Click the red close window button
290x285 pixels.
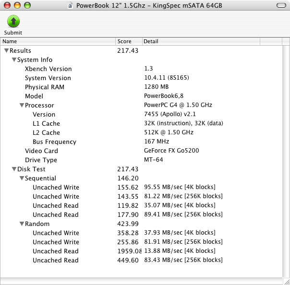tap(7, 5)
